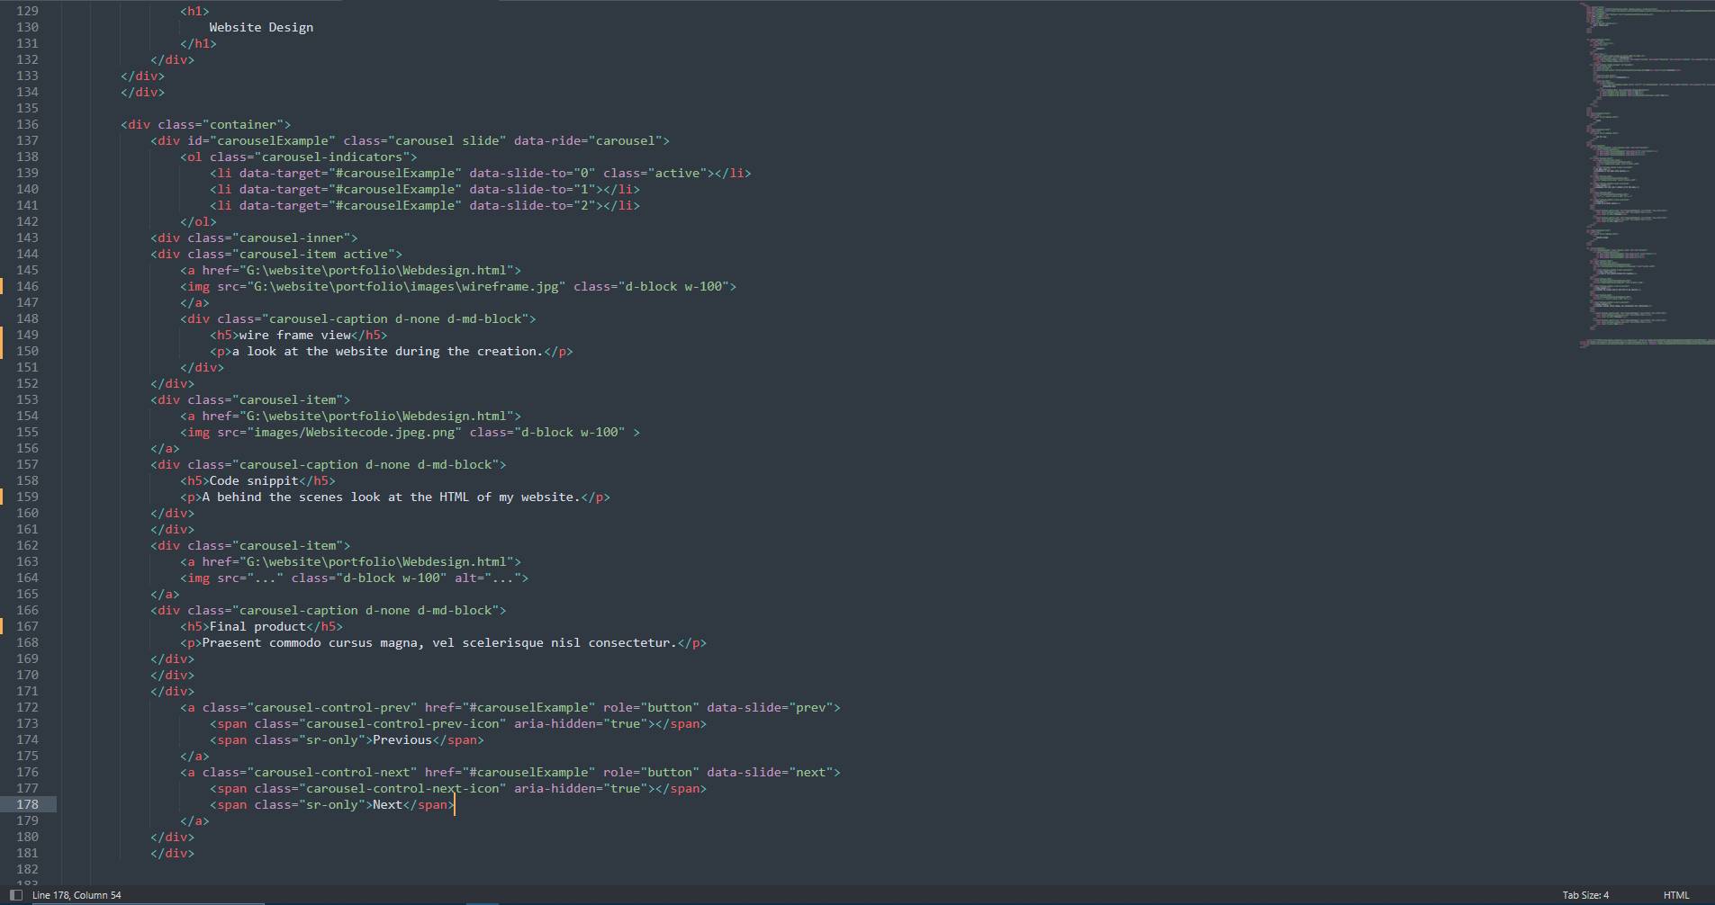The height and width of the screenshot is (905, 1715).
Task: Click the minimap code overview
Action: pos(1646,180)
